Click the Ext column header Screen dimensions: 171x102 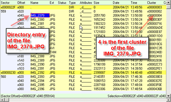pos(52,3)
